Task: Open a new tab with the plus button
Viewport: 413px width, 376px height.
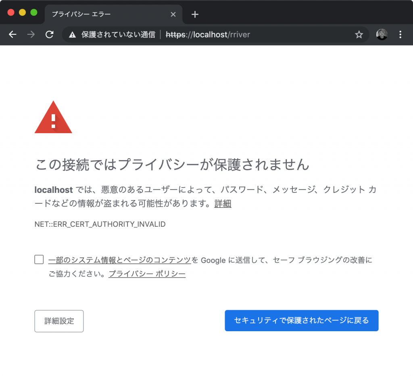Action: (195, 14)
